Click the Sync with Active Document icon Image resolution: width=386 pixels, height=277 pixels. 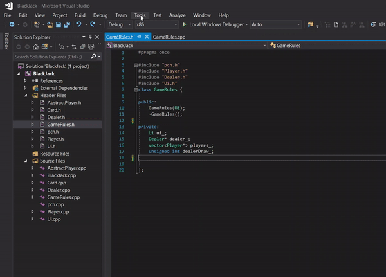pos(74,47)
